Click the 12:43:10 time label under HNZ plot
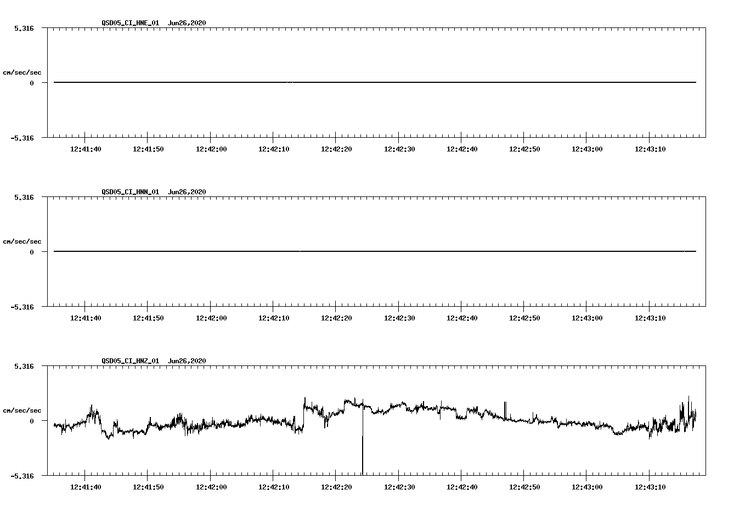Screen dimensions: 745x507 [650, 487]
